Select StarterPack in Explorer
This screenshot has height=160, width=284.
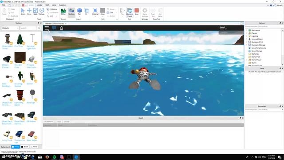(x=256, y=57)
